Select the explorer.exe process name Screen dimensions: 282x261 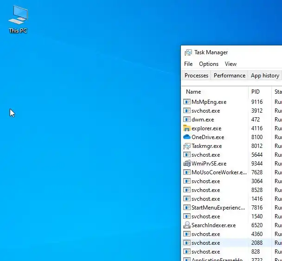[206, 128]
